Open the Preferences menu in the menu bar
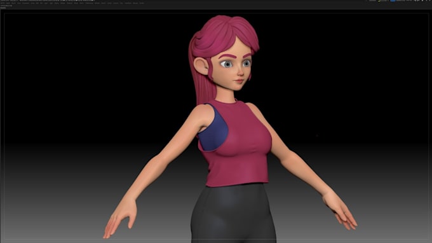This screenshot has width=432, height=243. (90, 3)
